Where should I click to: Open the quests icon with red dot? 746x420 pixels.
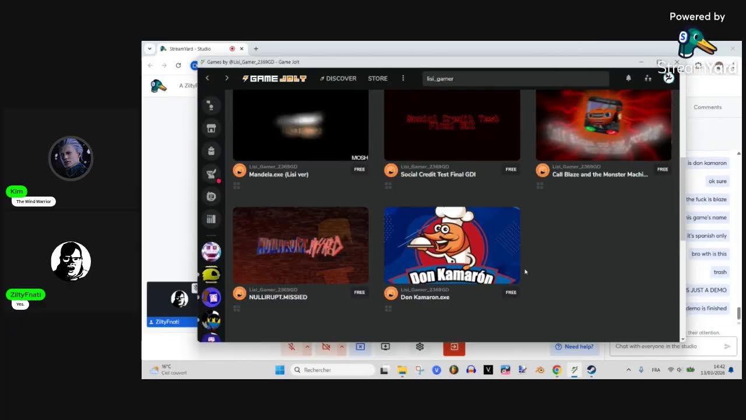pyautogui.click(x=211, y=174)
